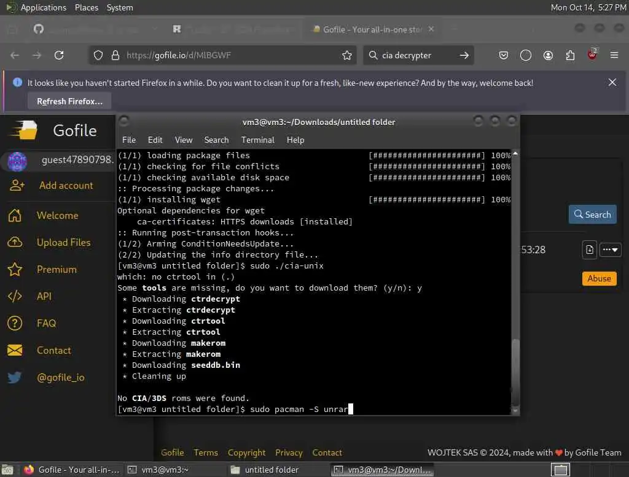
Task: Click the guest account avatar
Action: 17,161
